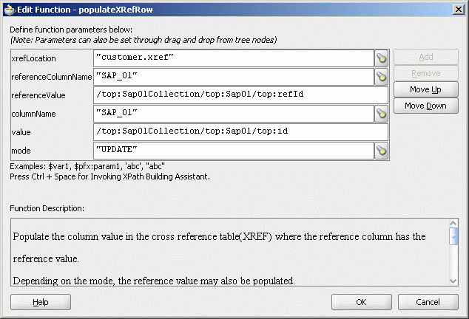Close the Edit Function dialog
This screenshot has width=469, height=319.
click(x=458, y=8)
